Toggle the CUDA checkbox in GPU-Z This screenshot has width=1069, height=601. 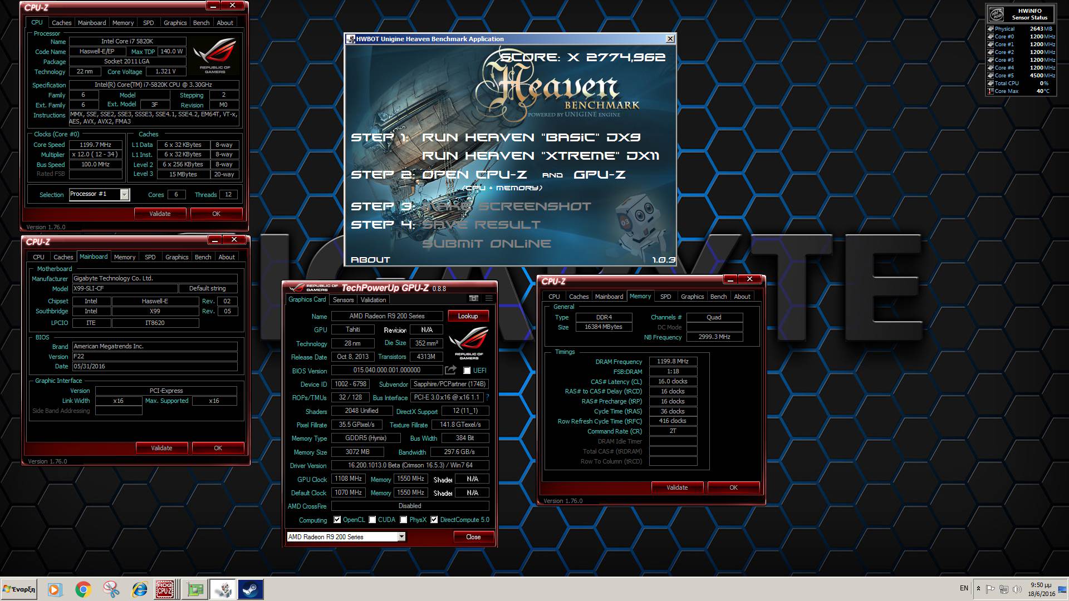coord(372,520)
